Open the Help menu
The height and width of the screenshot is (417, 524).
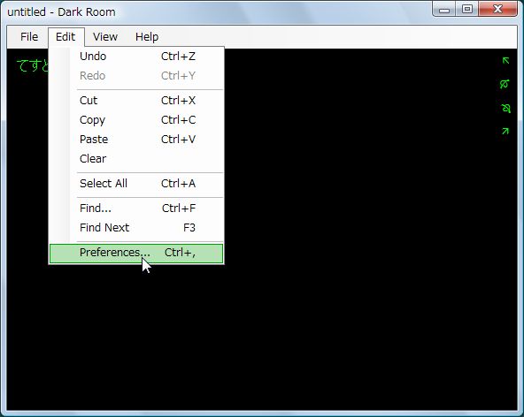(147, 37)
